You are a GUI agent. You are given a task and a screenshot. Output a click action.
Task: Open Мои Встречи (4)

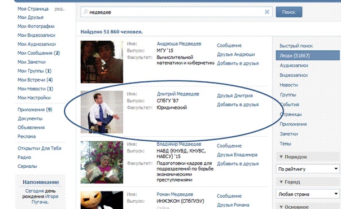35,80
